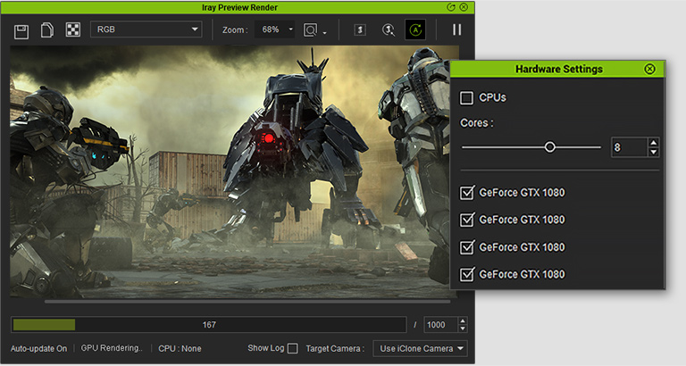Viewport: 686px width, 366px height.
Task: Uncheck the second GeForce GTX 1080 checkbox
Action: click(x=467, y=220)
